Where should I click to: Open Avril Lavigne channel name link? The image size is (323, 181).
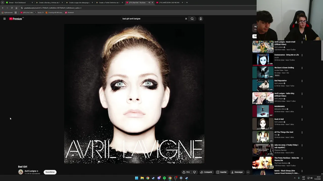[x=30, y=171]
